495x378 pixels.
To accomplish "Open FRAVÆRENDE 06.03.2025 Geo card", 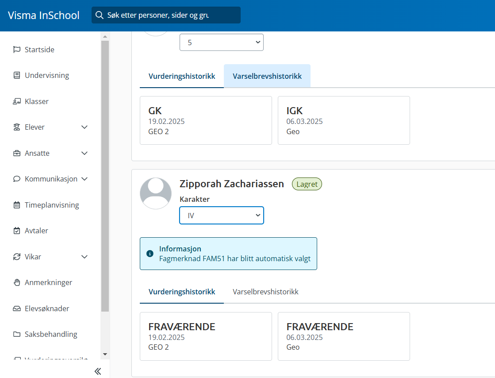I will pyautogui.click(x=344, y=336).
